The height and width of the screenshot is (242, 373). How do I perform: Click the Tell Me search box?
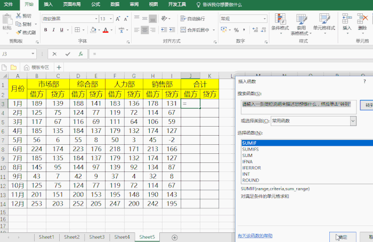[219, 4]
